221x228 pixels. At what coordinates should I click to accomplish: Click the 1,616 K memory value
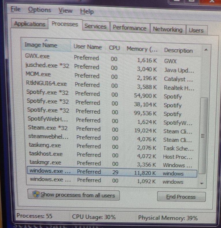click(147, 60)
